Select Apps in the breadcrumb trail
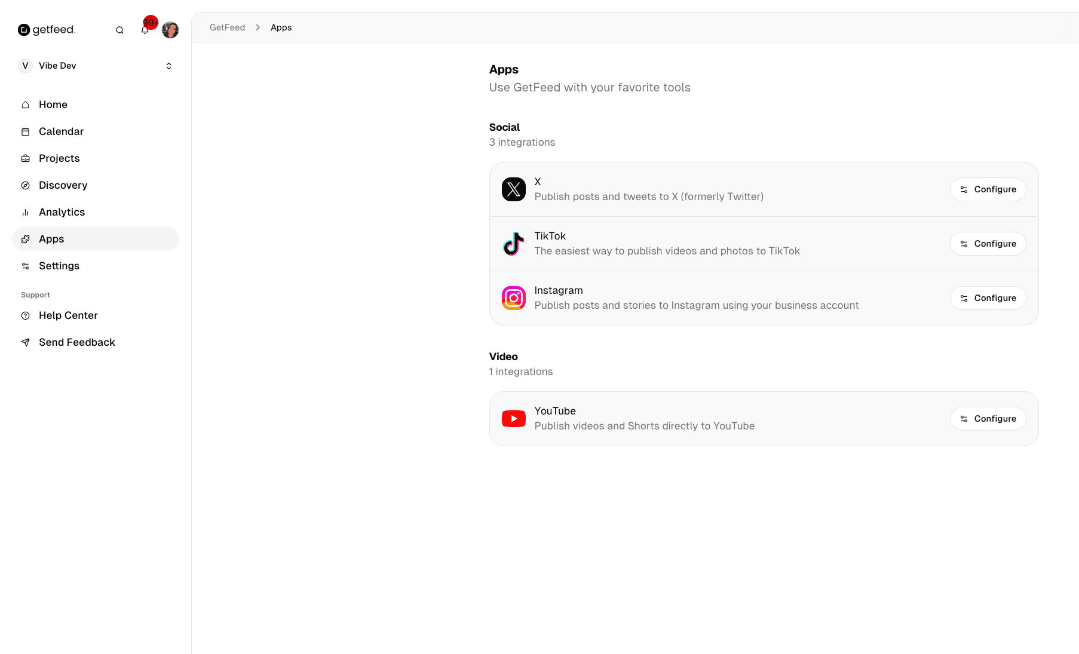The image size is (1079, 654). tap(281, 27)
